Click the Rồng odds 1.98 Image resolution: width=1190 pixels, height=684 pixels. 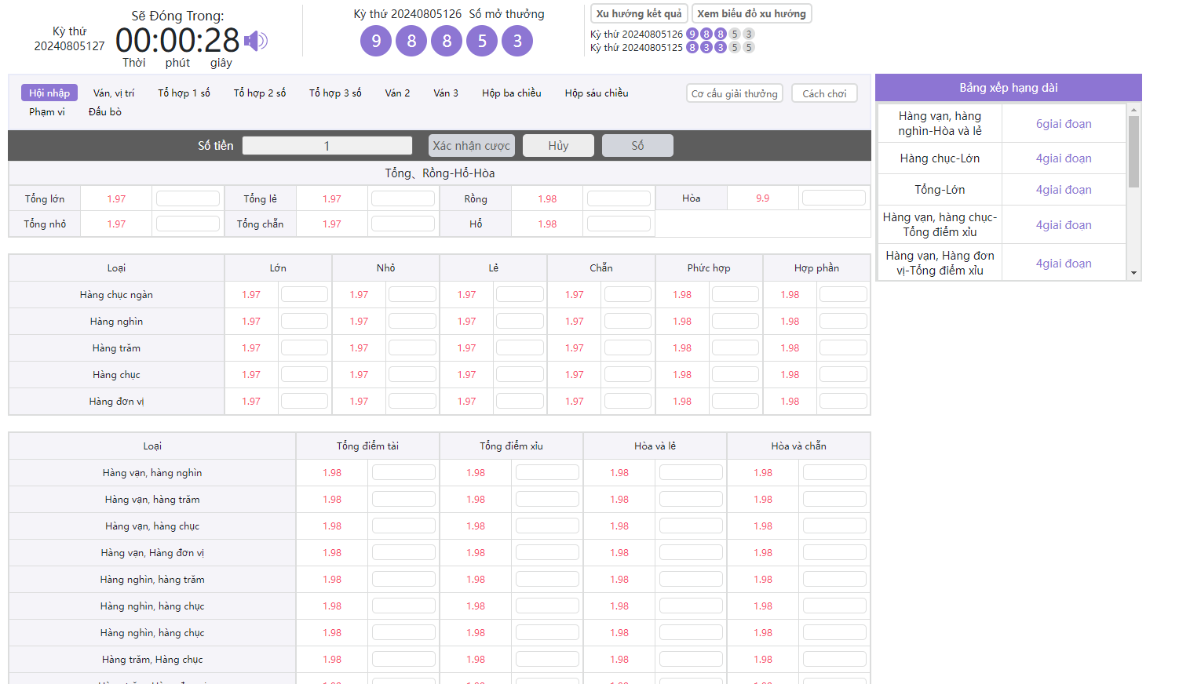coord(547,198)
